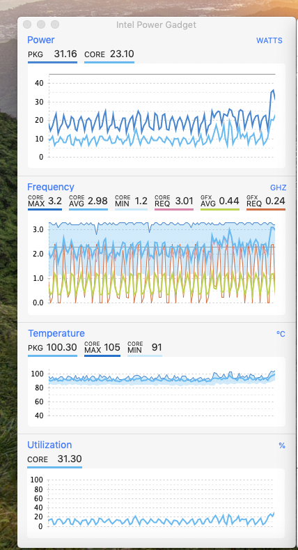Screen dimensions: 298x550
Task: Select the CORE MIN 91 temperature reading
Action: [x=145, y=347]
